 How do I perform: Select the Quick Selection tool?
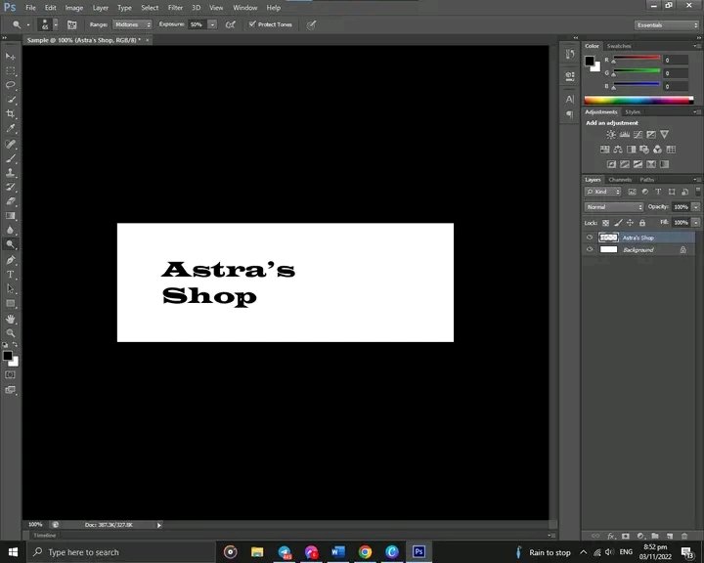(x=10, y=100)
